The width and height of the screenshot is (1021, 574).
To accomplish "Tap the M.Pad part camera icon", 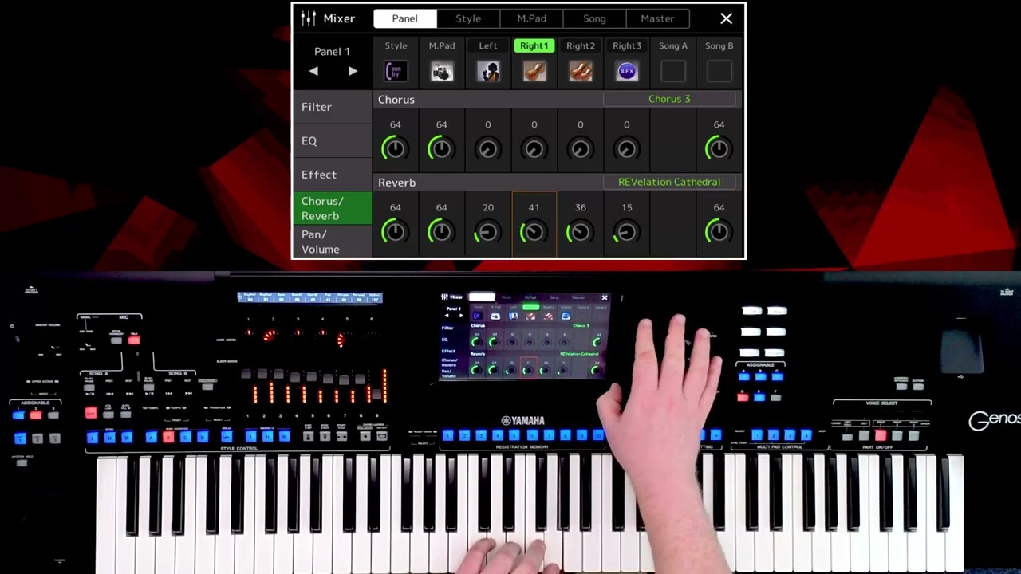I will 442,72.
